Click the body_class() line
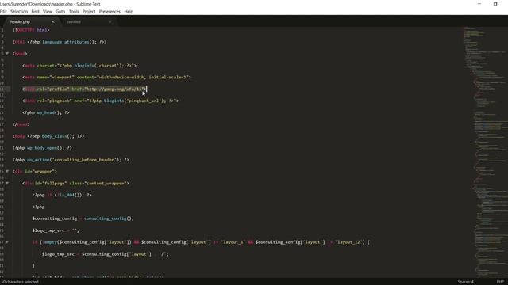Screen dimensions: 508x285 click(48, 136)
